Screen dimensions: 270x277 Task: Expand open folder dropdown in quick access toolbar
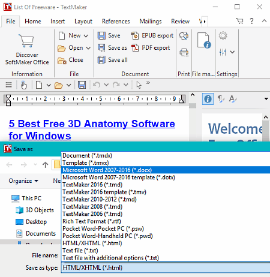(68, 85)
